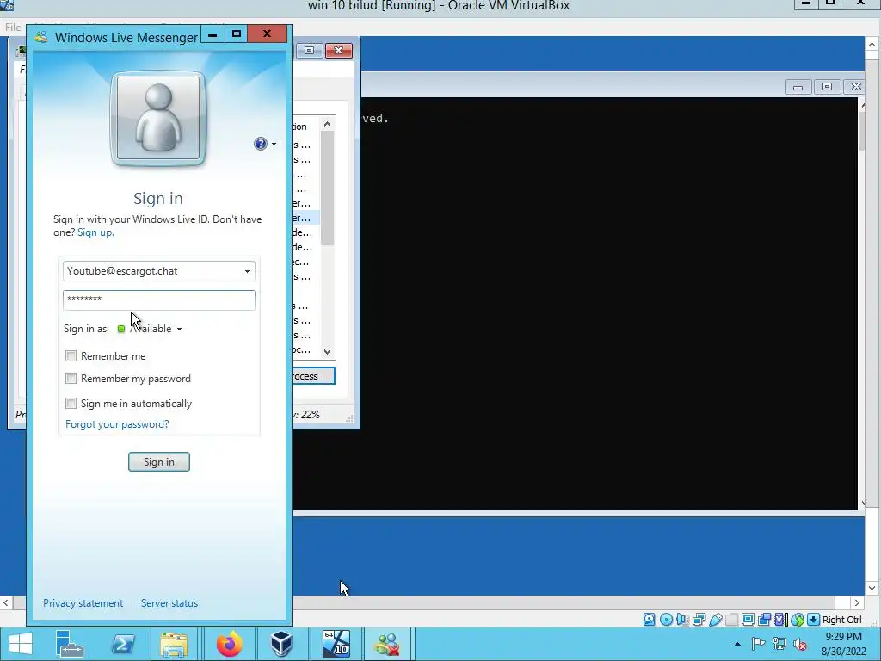Click the console window's scrollbar thumb
This screenshot has width=881, height=661.
coord(863,131)
